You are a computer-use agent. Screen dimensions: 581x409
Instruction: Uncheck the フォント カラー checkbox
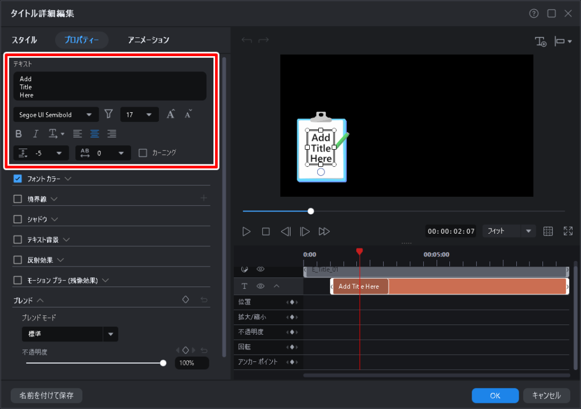(x=18, y=179)
